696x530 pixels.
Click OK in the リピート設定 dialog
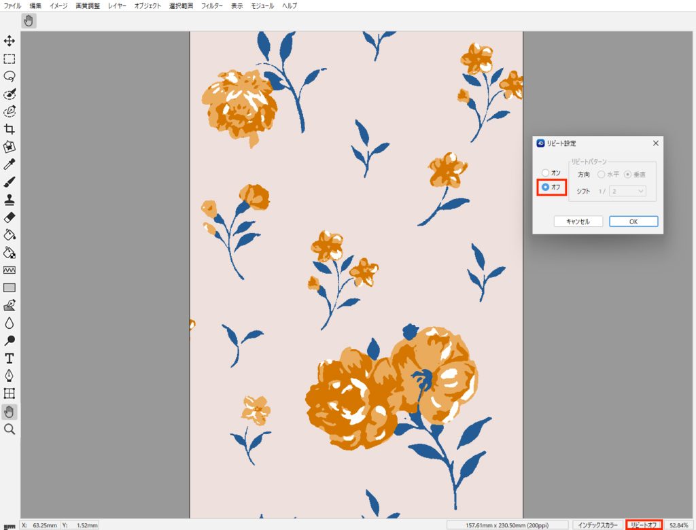[x=633, y=222]
